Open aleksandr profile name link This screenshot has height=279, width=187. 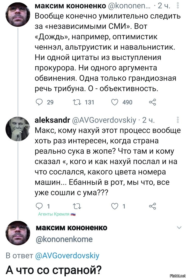click(52, 120)
